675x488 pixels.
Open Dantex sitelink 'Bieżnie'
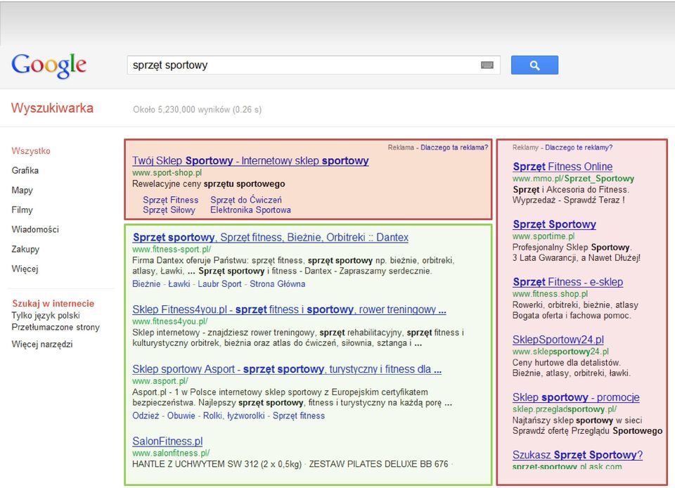(x=146, y=284)
